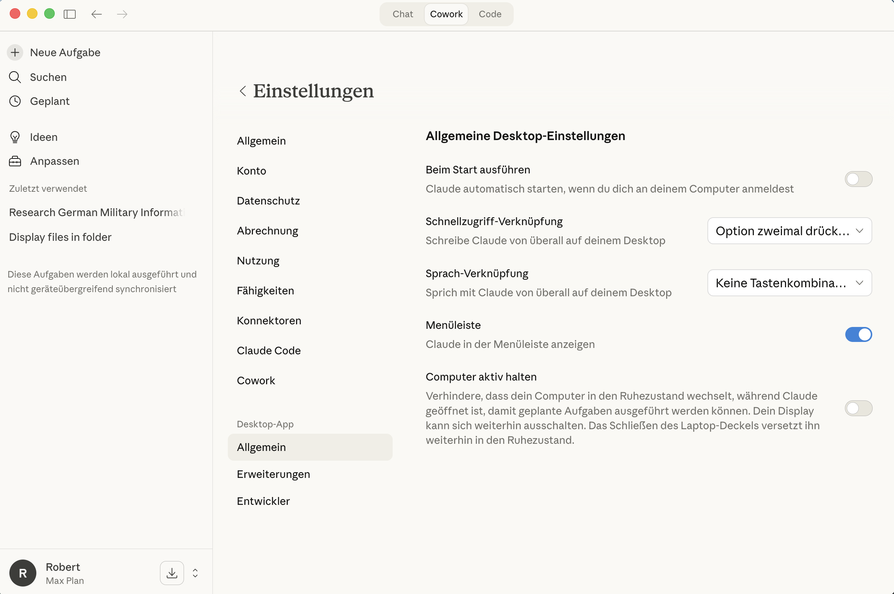Click the Ideen lightbulb icon
Viewport: 894px width, 594px height.
click(15, 137)
